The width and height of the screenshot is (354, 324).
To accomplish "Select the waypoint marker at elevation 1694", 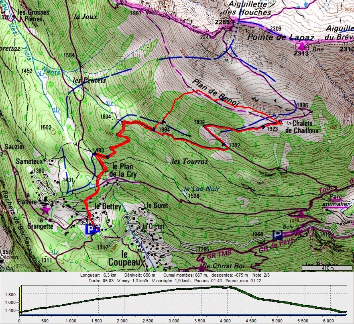I will coord(153,130).
